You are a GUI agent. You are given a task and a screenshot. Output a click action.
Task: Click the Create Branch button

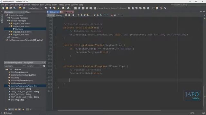pyautogui.click(x=104, y=8)
